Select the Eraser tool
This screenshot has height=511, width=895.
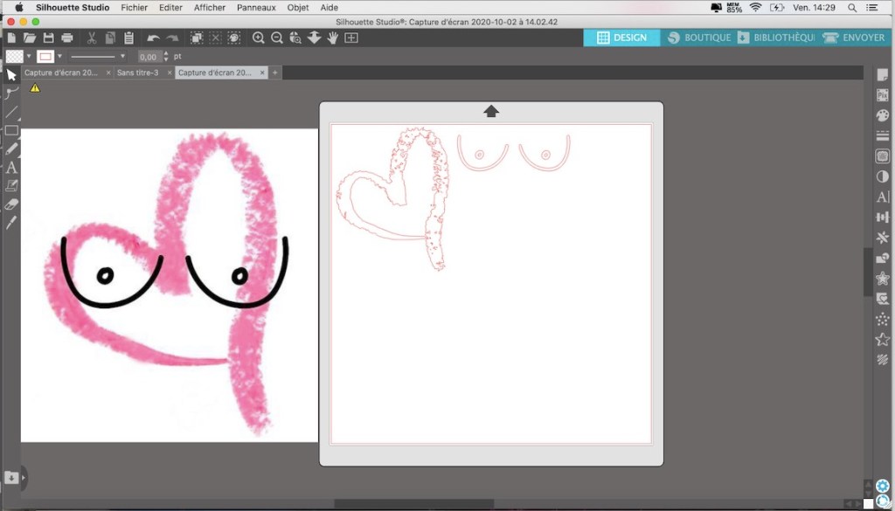point(11,204)
